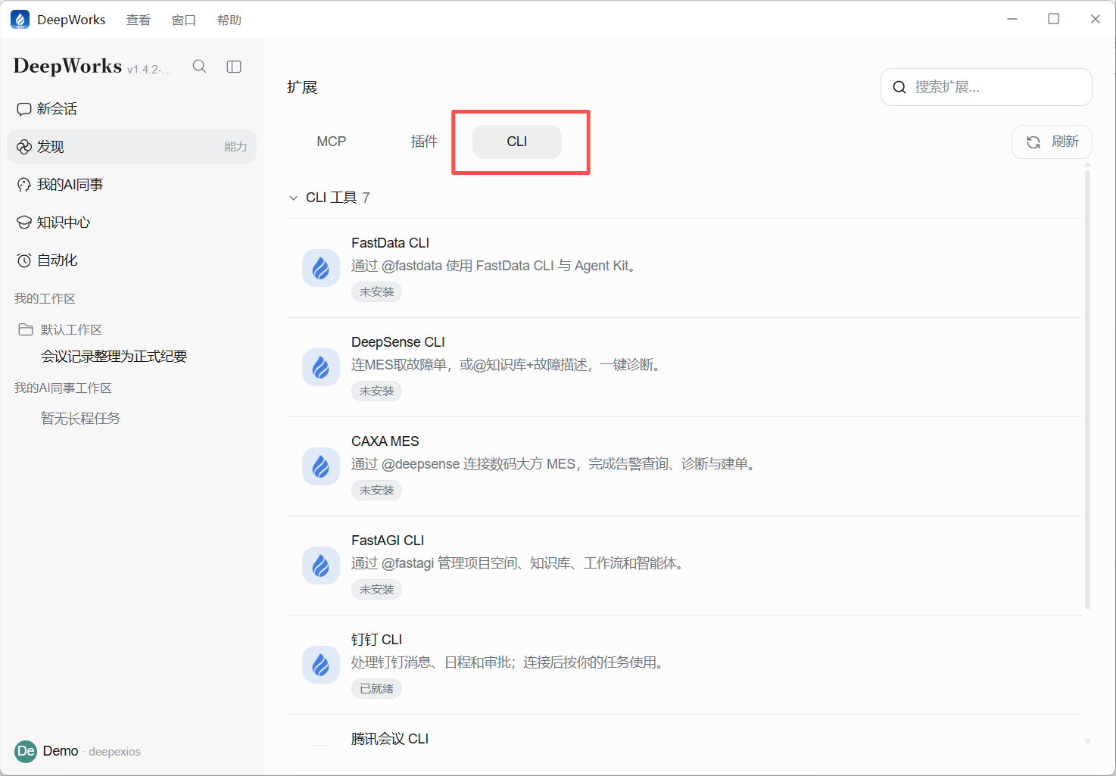Click the 默认工作区 folder icon
This screenshot has height=776, width=1116.
[x=26, y=329]
